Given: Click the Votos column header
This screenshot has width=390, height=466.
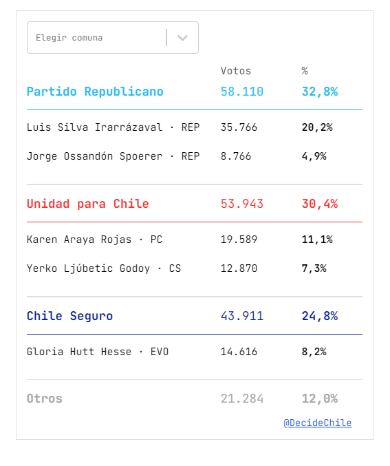Looking at the screenshot, I should click(236, 71).
